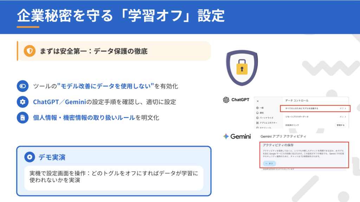
Task: Open the すべての人のためにモデルを改善する setting row
Action: [x=315, y=108]
